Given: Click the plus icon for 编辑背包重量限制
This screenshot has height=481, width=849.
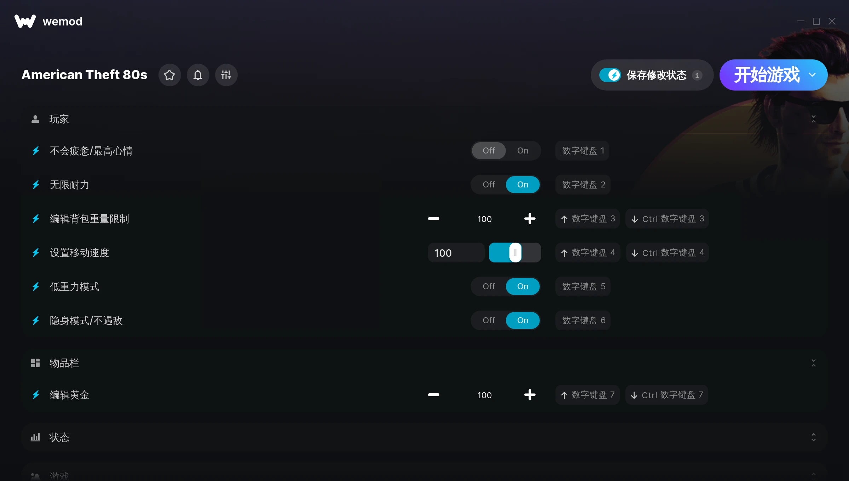Looking at the screenshot, I should [530, 219].
